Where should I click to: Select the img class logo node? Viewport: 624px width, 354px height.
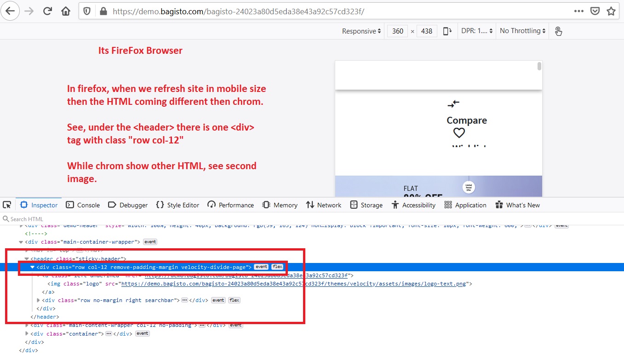point(260,284)
